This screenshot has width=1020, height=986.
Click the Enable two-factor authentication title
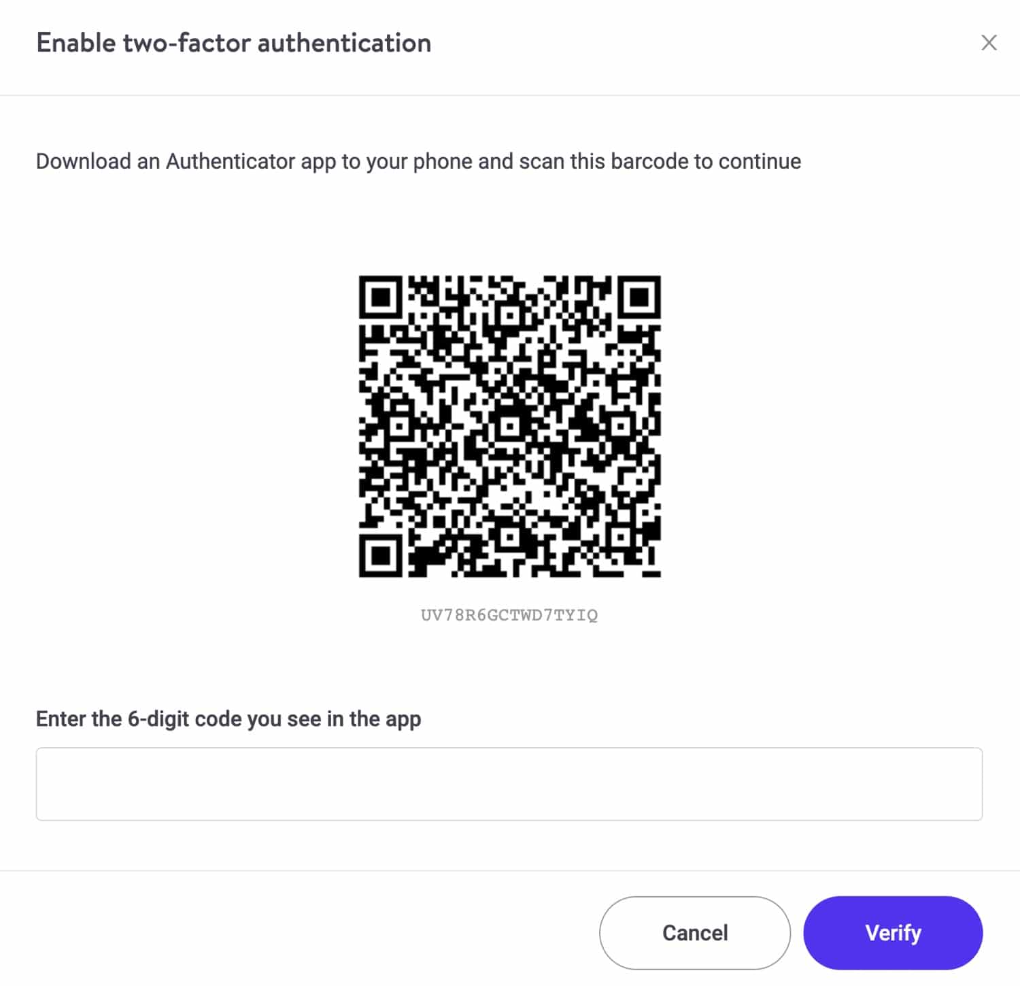tap(234, 42)
